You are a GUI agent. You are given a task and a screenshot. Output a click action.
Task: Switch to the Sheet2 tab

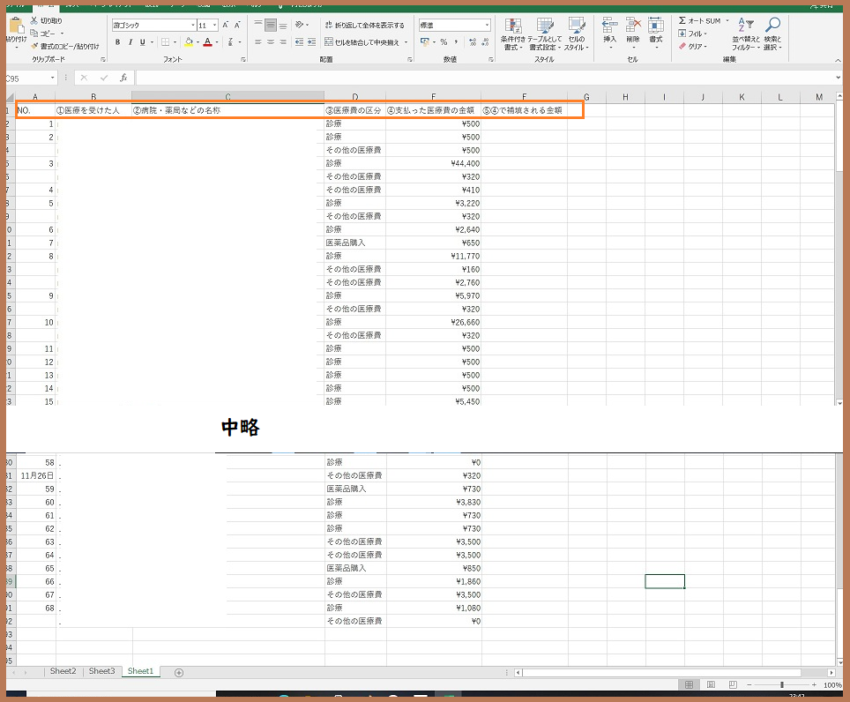[63, 670]
